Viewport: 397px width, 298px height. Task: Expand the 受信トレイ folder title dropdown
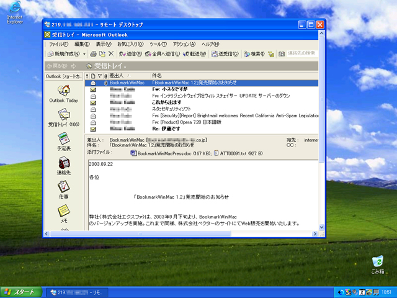tap(126, 66)
